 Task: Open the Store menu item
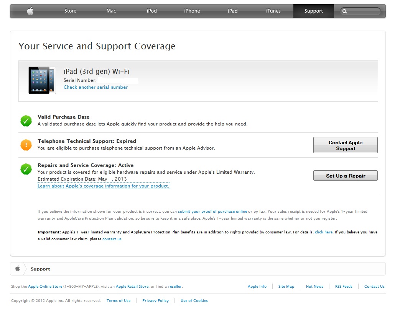pos(70,11)
